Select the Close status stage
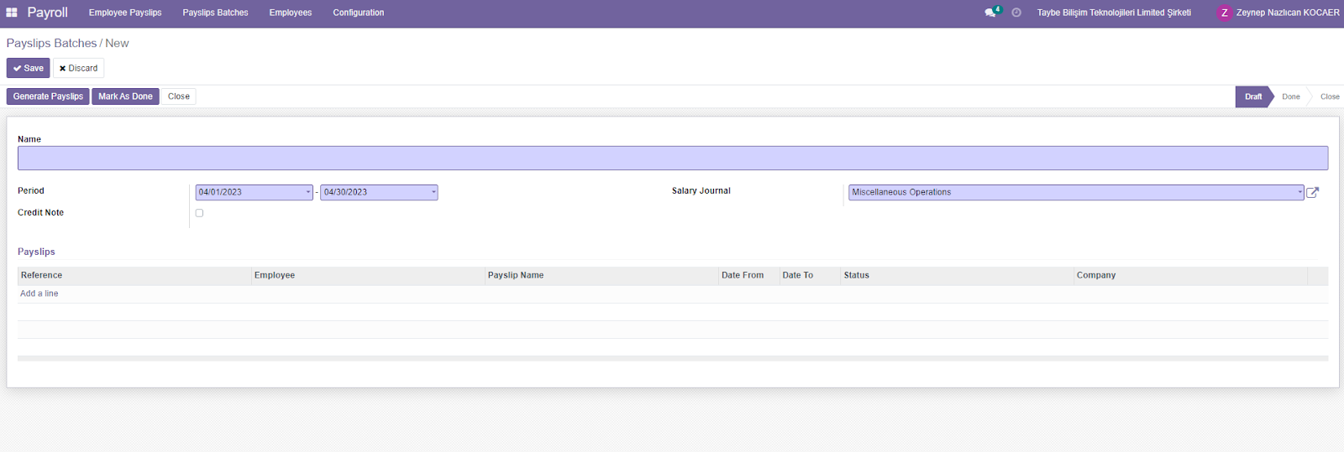Image resolution: width=1344 pixels, height=452 pixels. 1330,96
